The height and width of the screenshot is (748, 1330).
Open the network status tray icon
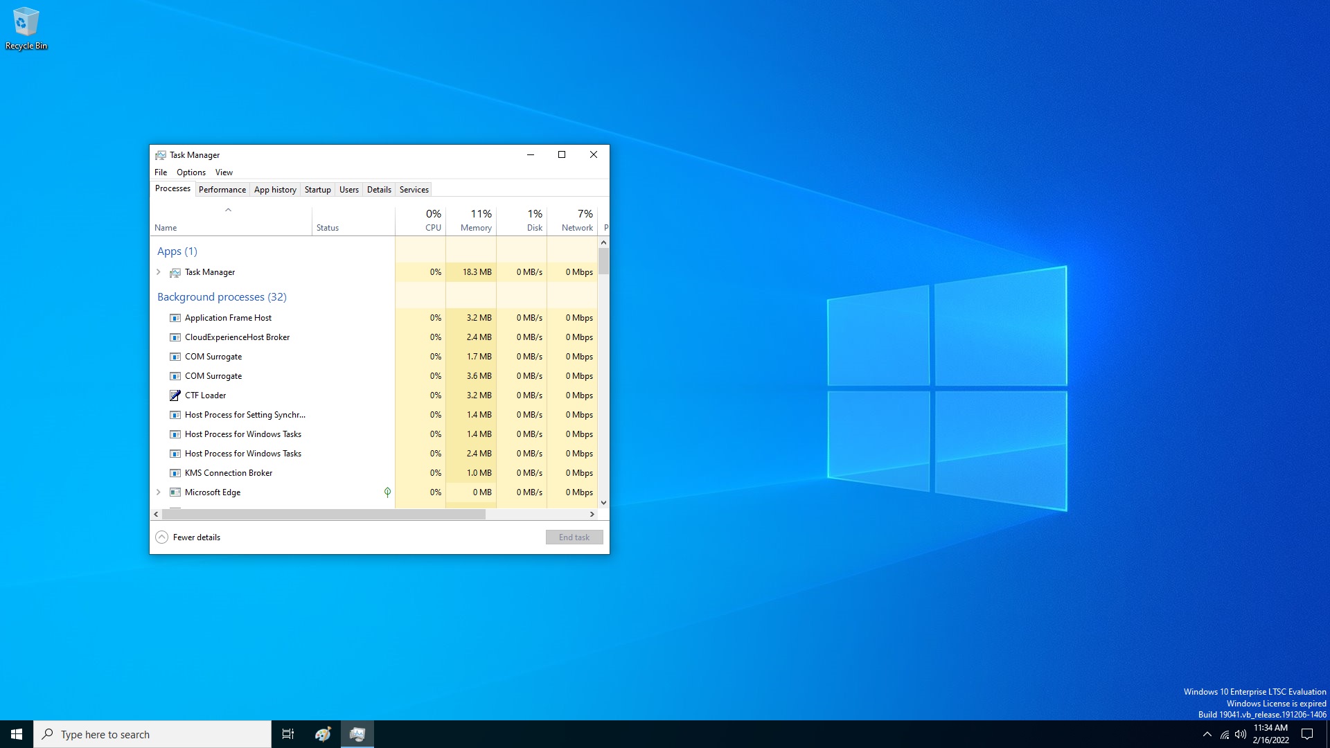pos(1225,734)
